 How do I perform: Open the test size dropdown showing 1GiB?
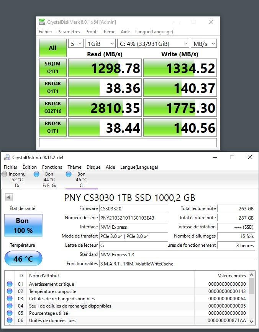pos(100,44)
